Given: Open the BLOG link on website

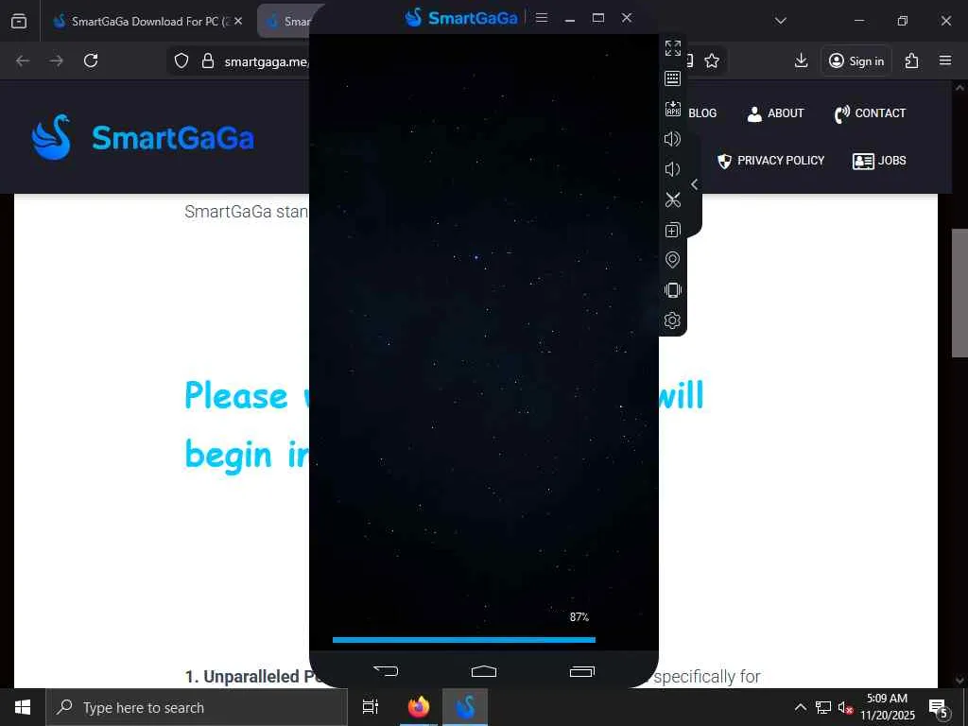Looking at the screenshot, I should 702,113.
